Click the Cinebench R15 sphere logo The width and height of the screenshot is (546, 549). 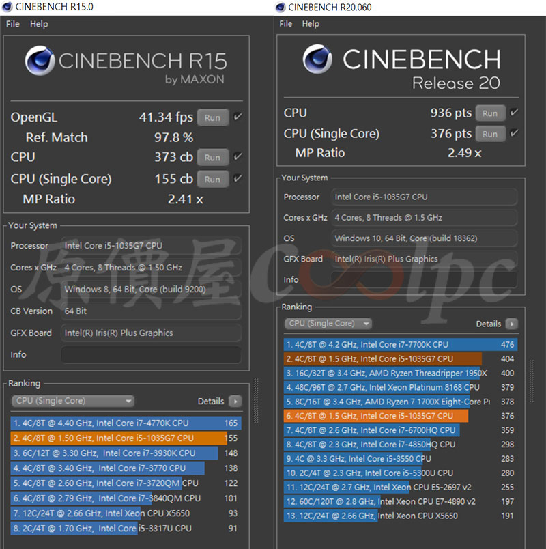[40, 61]
